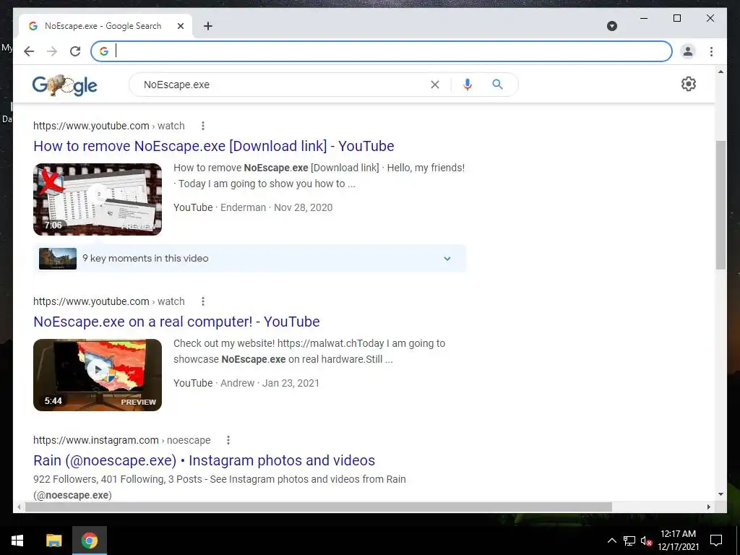Image resolution: width=740 pixels, height=555 pixels.
Task: Open the 'Rain (@noescape.exe)' Instagram result
Action: (205, 460)
